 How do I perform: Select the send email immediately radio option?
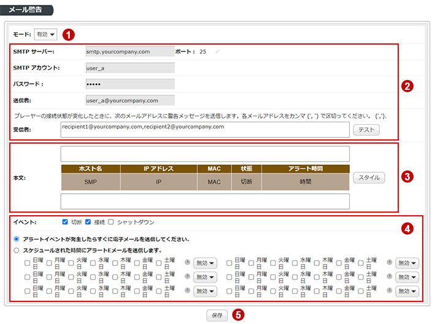point(16,239)
